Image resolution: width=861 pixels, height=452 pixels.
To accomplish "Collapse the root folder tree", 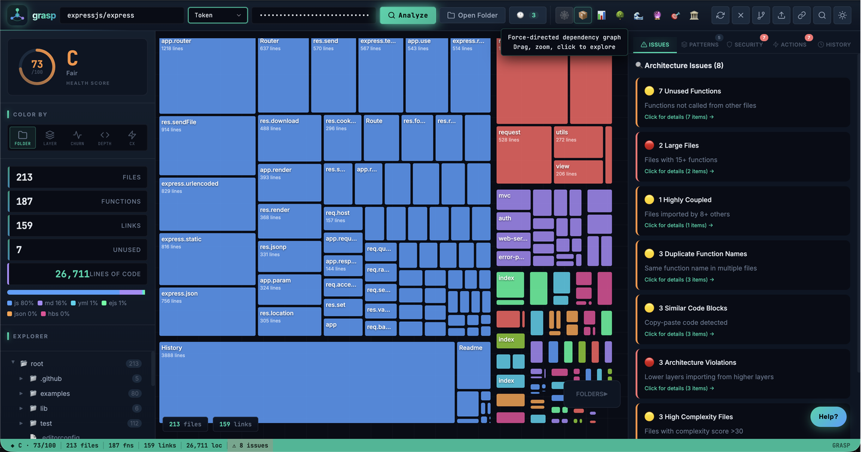I will [x=13, y=363].
